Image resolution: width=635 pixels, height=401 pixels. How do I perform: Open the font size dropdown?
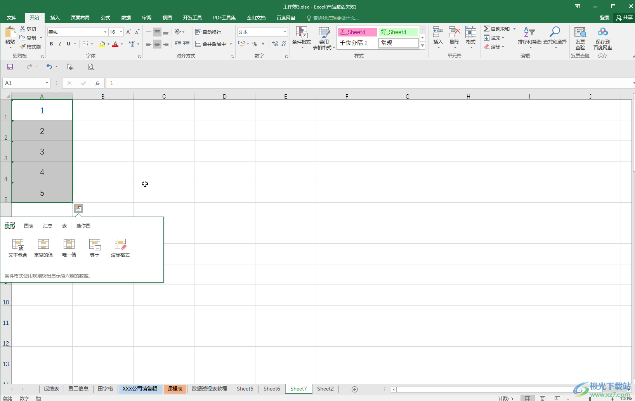click(121, 32)
